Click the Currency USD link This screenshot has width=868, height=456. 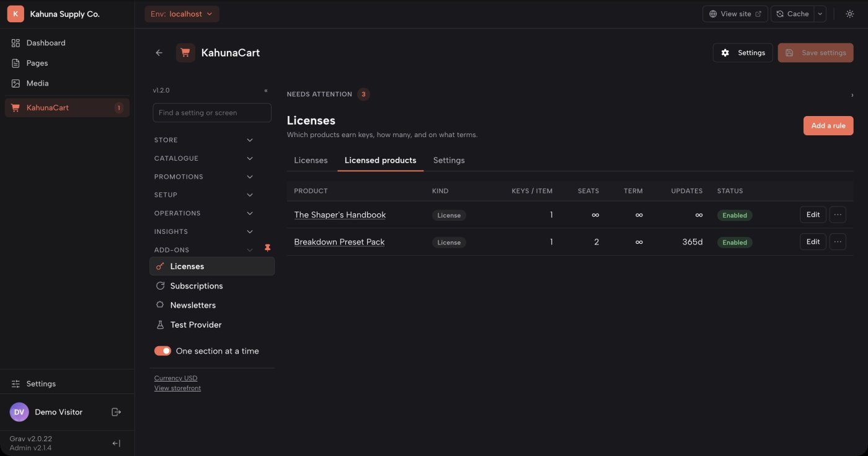176,378
